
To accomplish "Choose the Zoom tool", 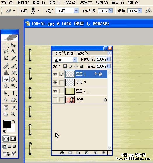I will [13, 114].
